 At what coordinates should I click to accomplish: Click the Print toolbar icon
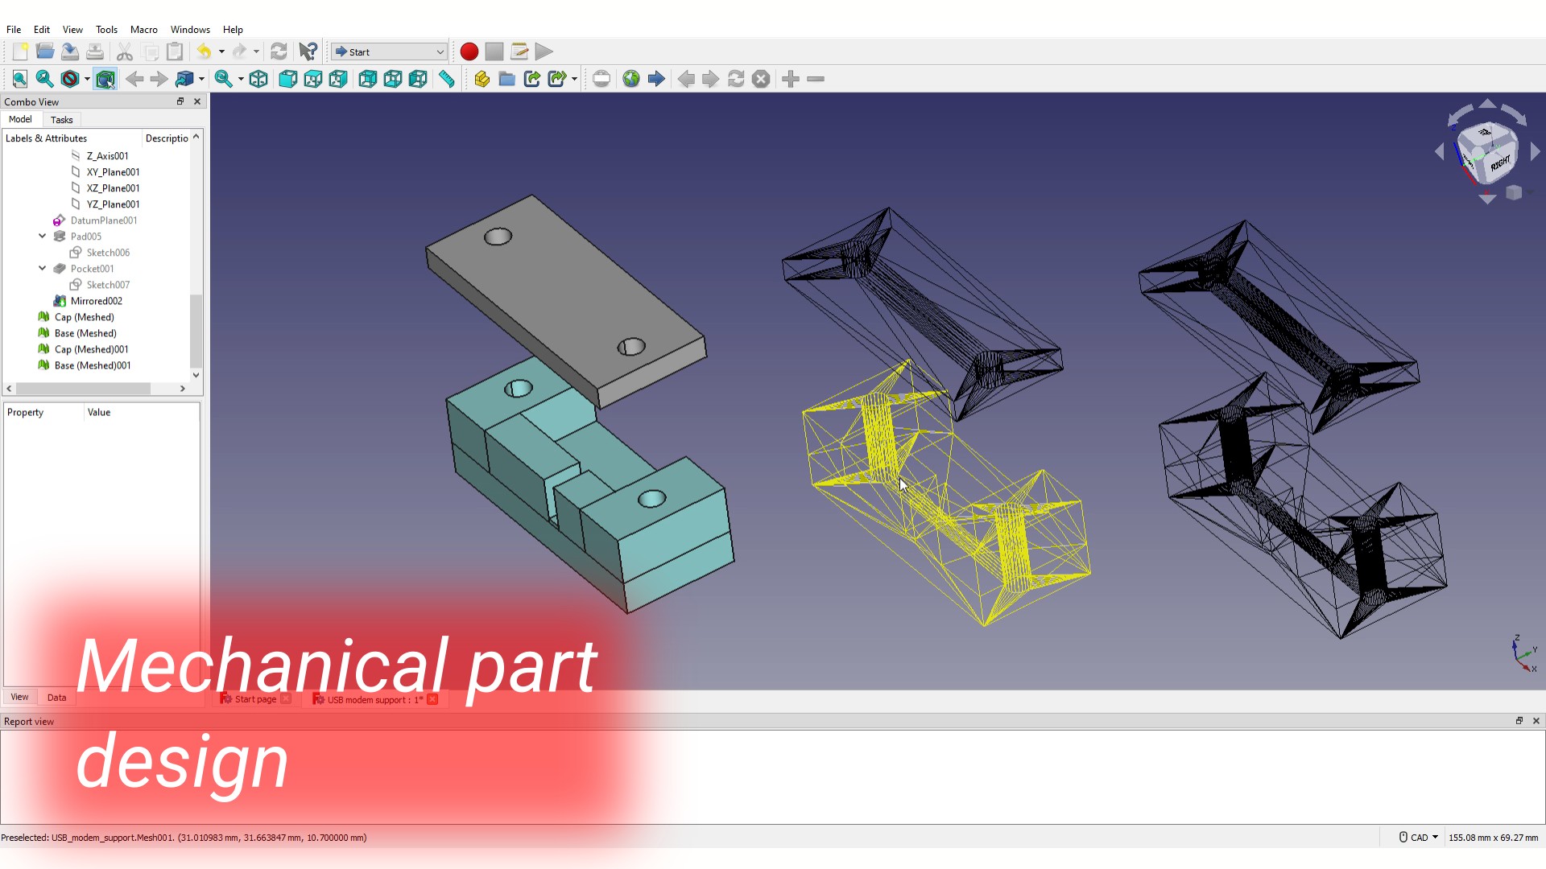click(95, 52)
